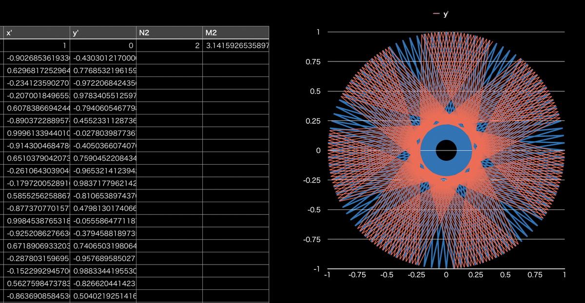
Task: Click the cell starting with -0.91430046
Action: pos(37,145)
